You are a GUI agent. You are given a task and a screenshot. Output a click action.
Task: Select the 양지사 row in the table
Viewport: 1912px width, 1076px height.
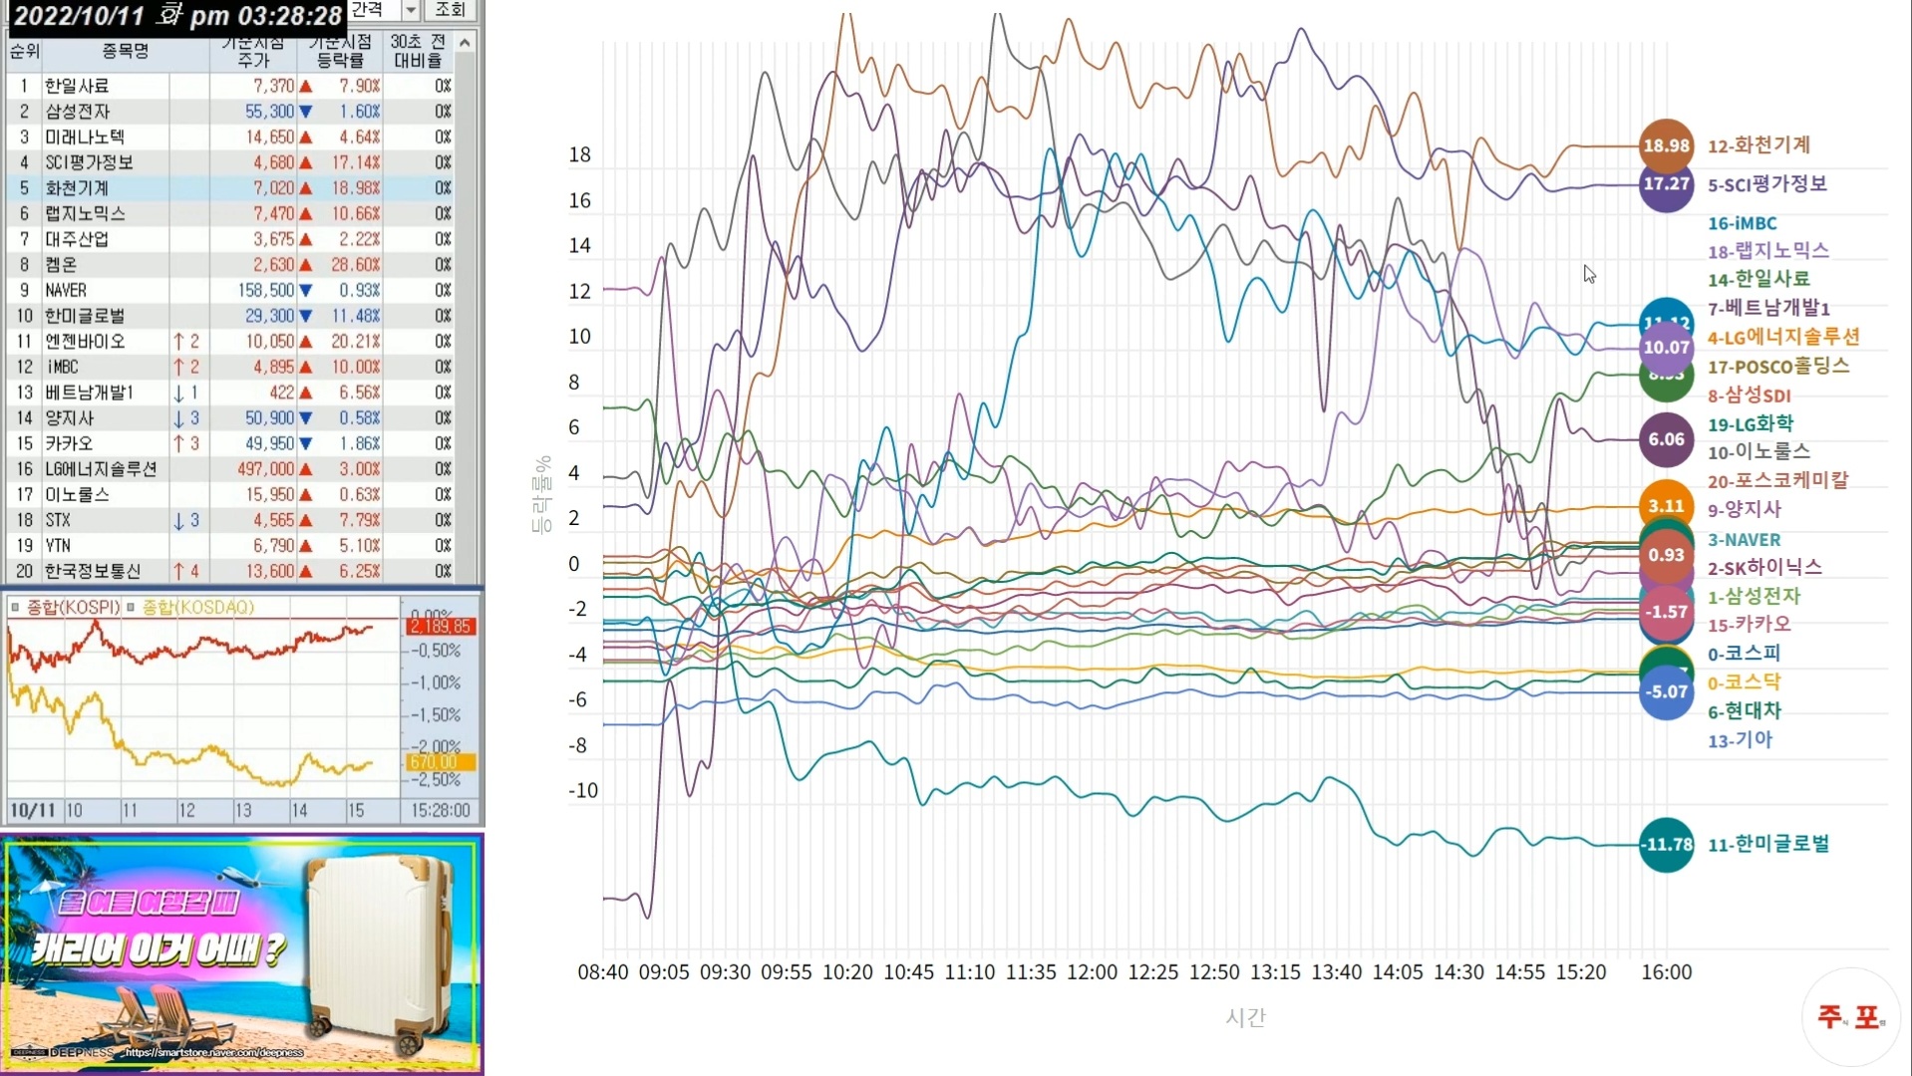(230, 418)
